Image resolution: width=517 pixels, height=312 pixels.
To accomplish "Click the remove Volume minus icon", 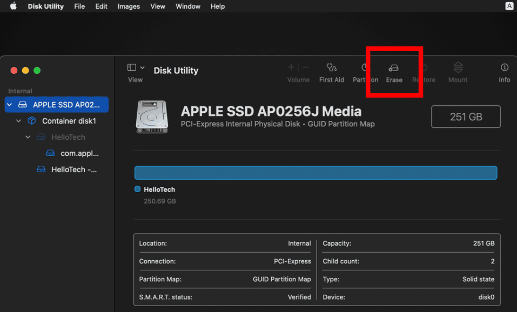I will click(306, 67).
